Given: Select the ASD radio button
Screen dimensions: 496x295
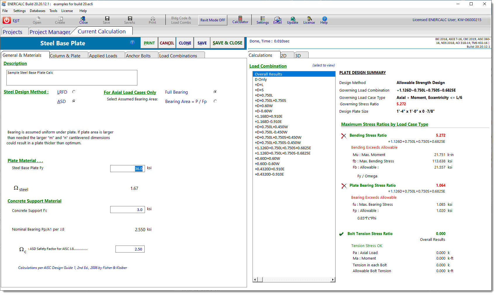Looking at the screenshot, I should 74,101.
